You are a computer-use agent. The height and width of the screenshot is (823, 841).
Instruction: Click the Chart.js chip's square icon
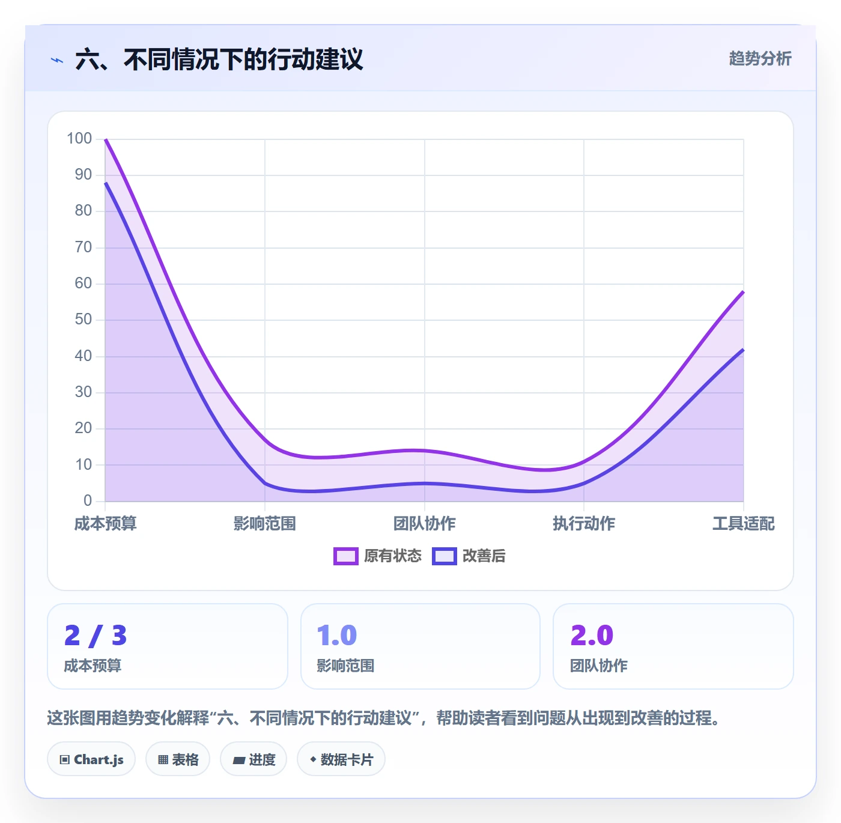(x=65, y=760)
